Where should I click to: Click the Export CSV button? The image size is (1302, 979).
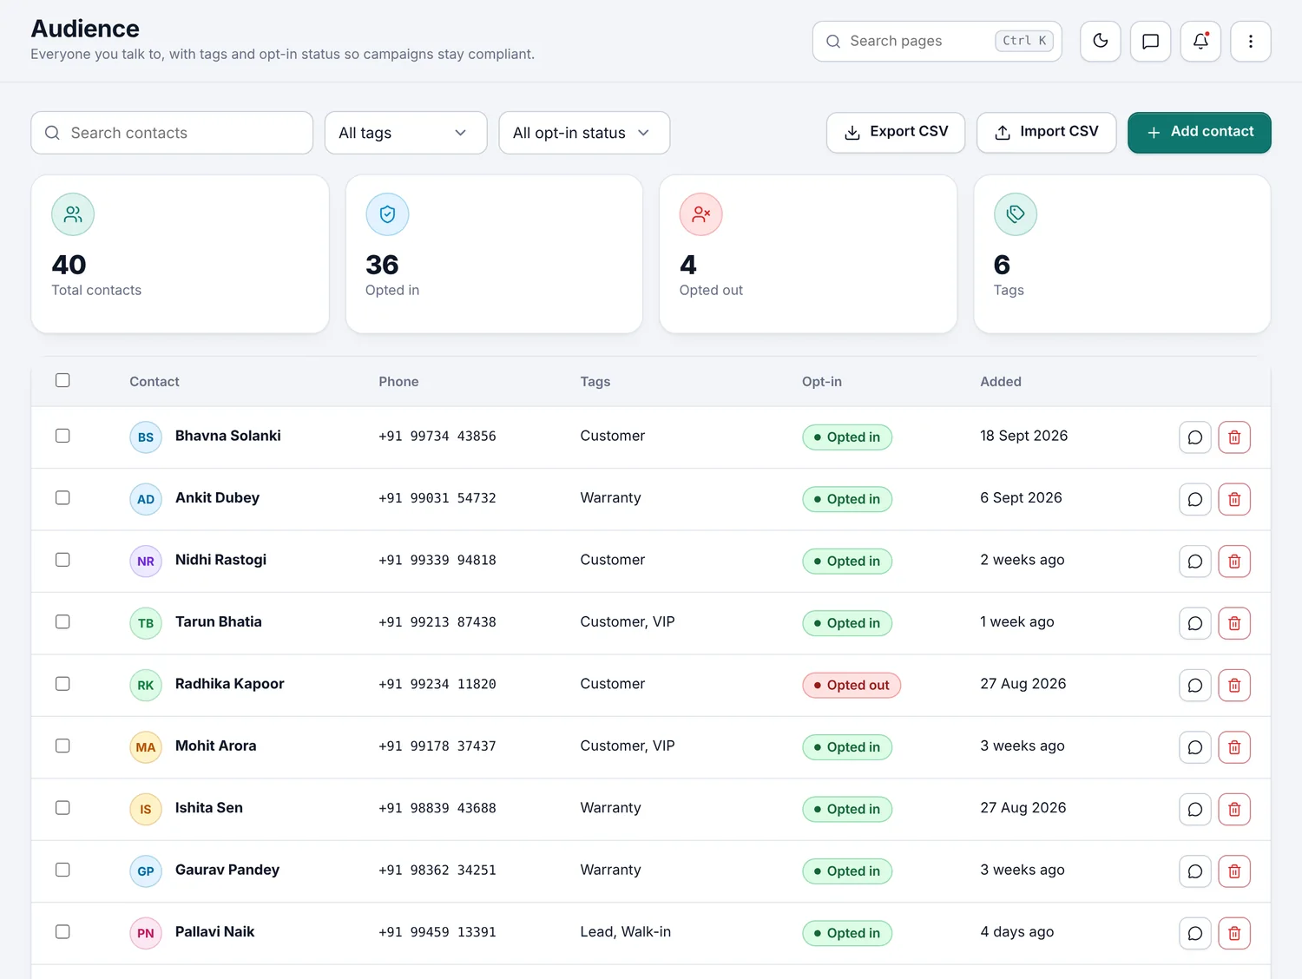pyautogui.click(x=896, y=132)
